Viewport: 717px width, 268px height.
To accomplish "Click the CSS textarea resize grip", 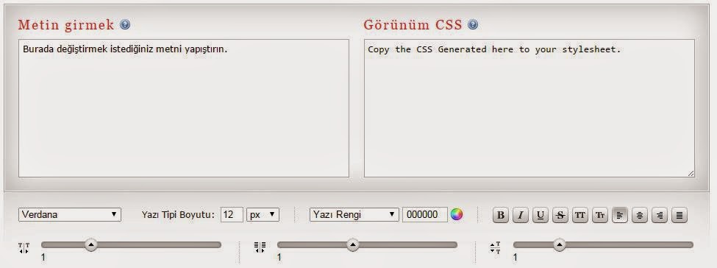I will [x=691, y=173].
